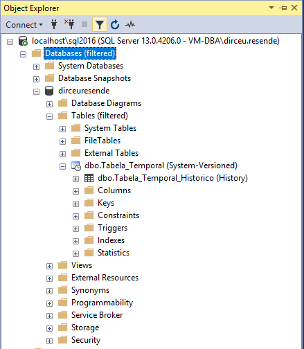The height and width of the screenshot is (349, 304).
Task: Expand the System Databases folder
Action: click(x=36, y=66)
